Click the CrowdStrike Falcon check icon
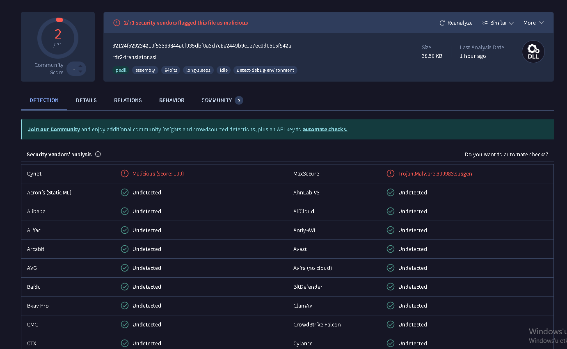Image resolution: width=567 pixels, height=349 pixels. (x=391, y=324)
